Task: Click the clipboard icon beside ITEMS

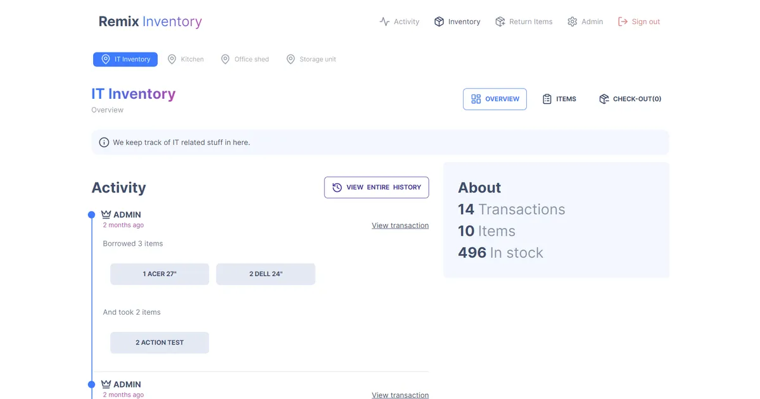Action: pos(547,99)
